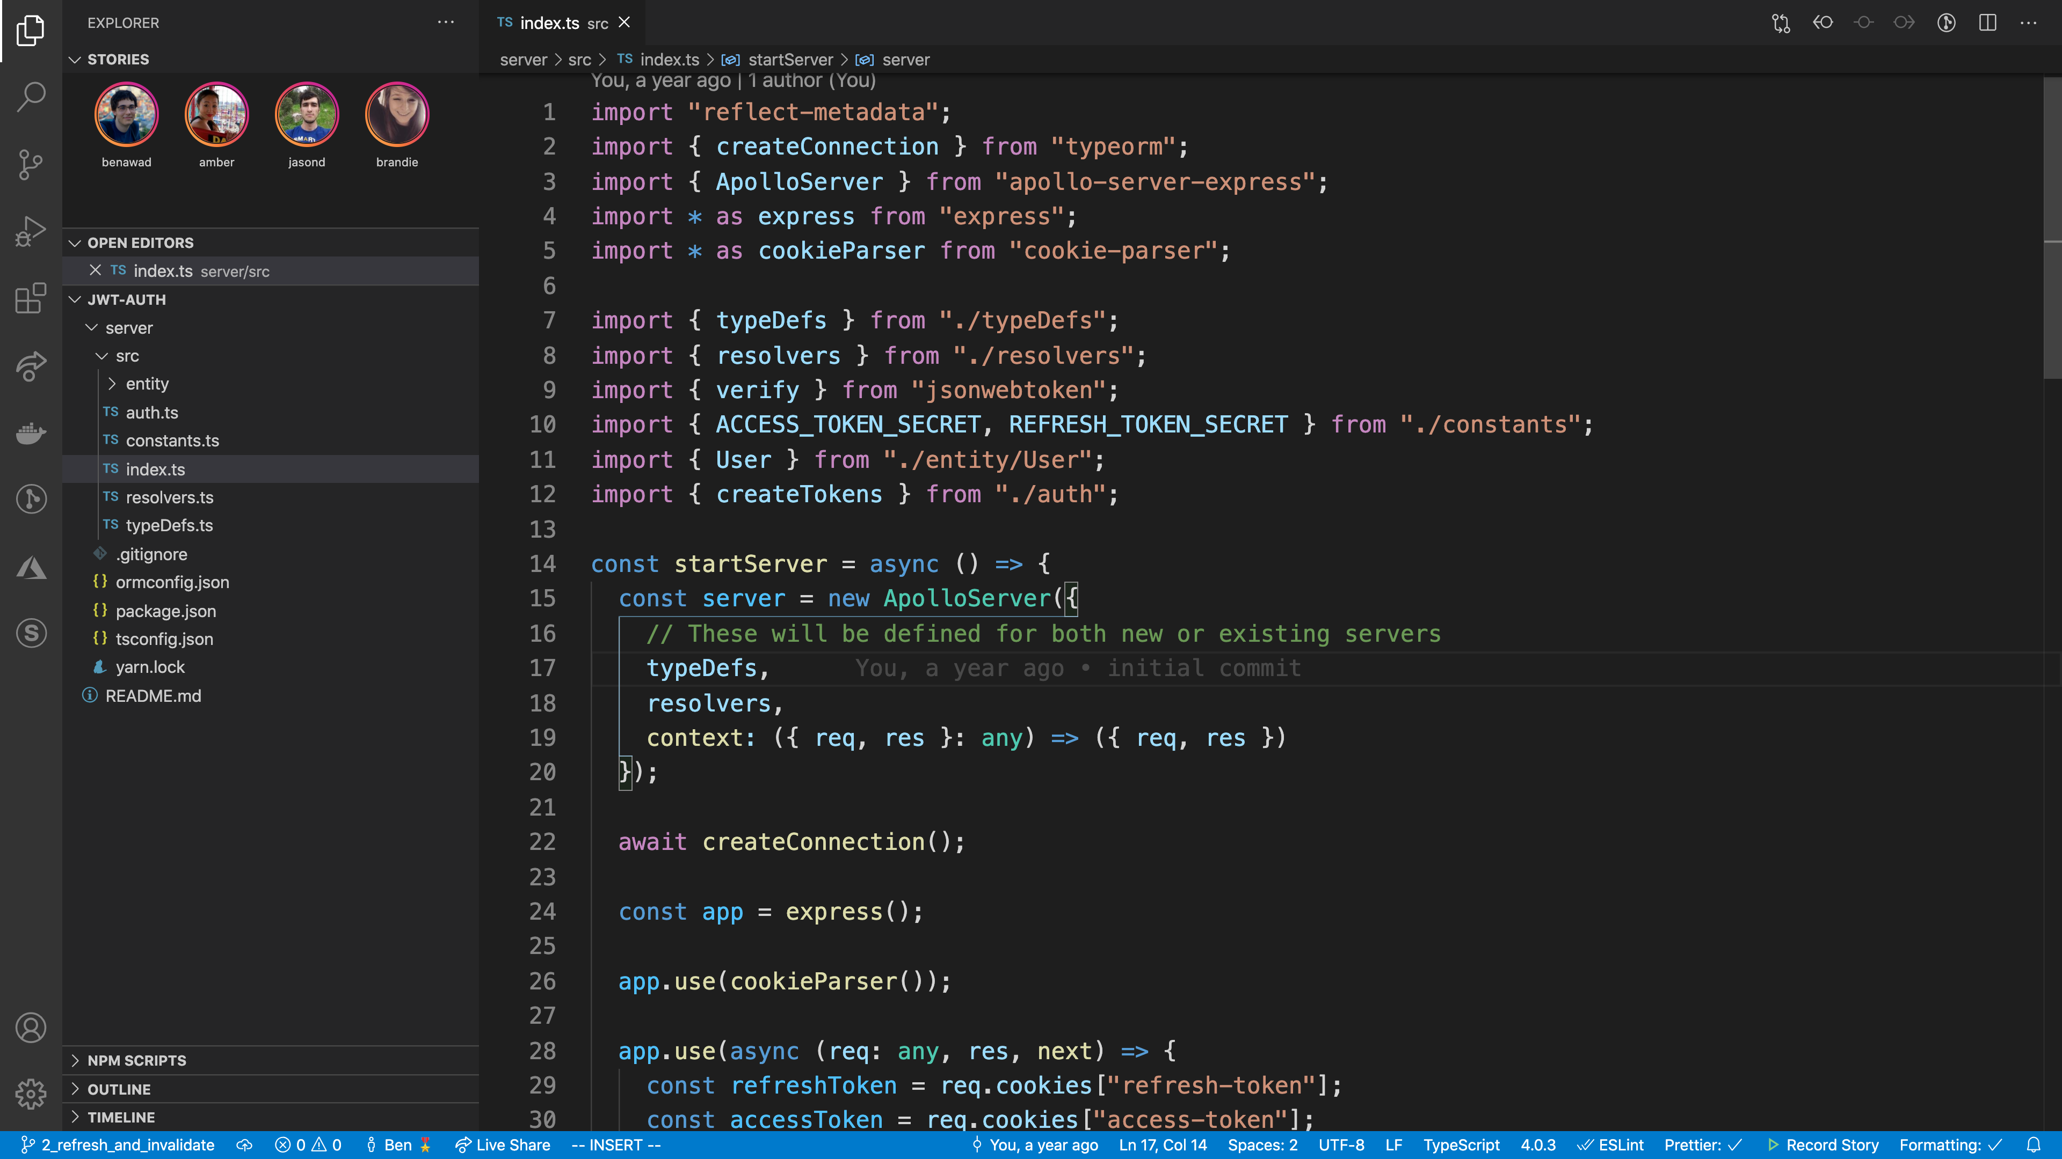Viewport: 2062px width, 1159px height.
Task: Open the Run and Debug view
Action: pyautogui.click(x=31, y=231)
